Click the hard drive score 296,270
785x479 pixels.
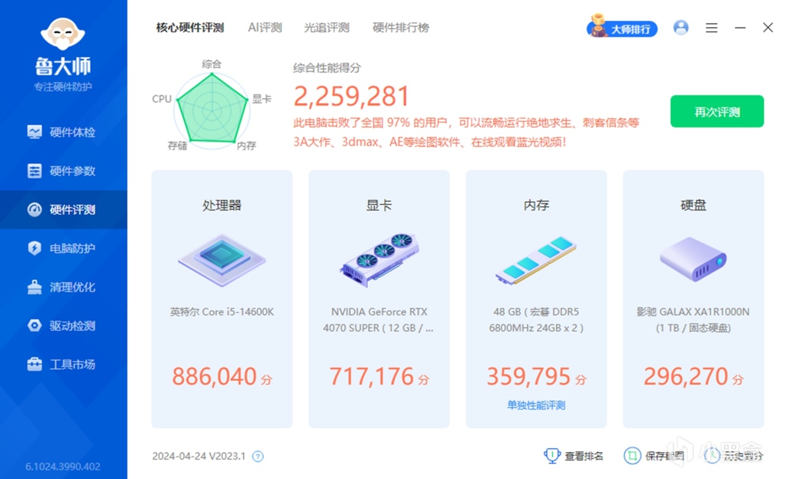pos(686,376)
